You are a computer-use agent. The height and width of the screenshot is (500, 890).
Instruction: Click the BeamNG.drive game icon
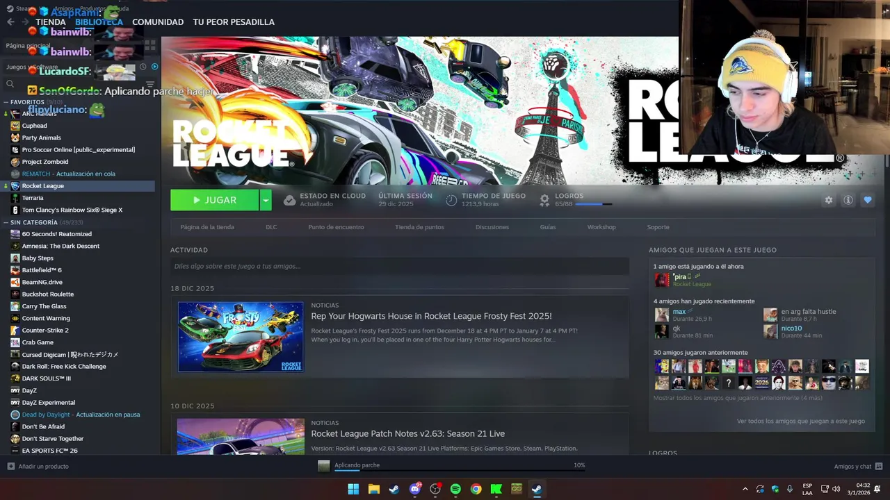click(x=15, y=282)
